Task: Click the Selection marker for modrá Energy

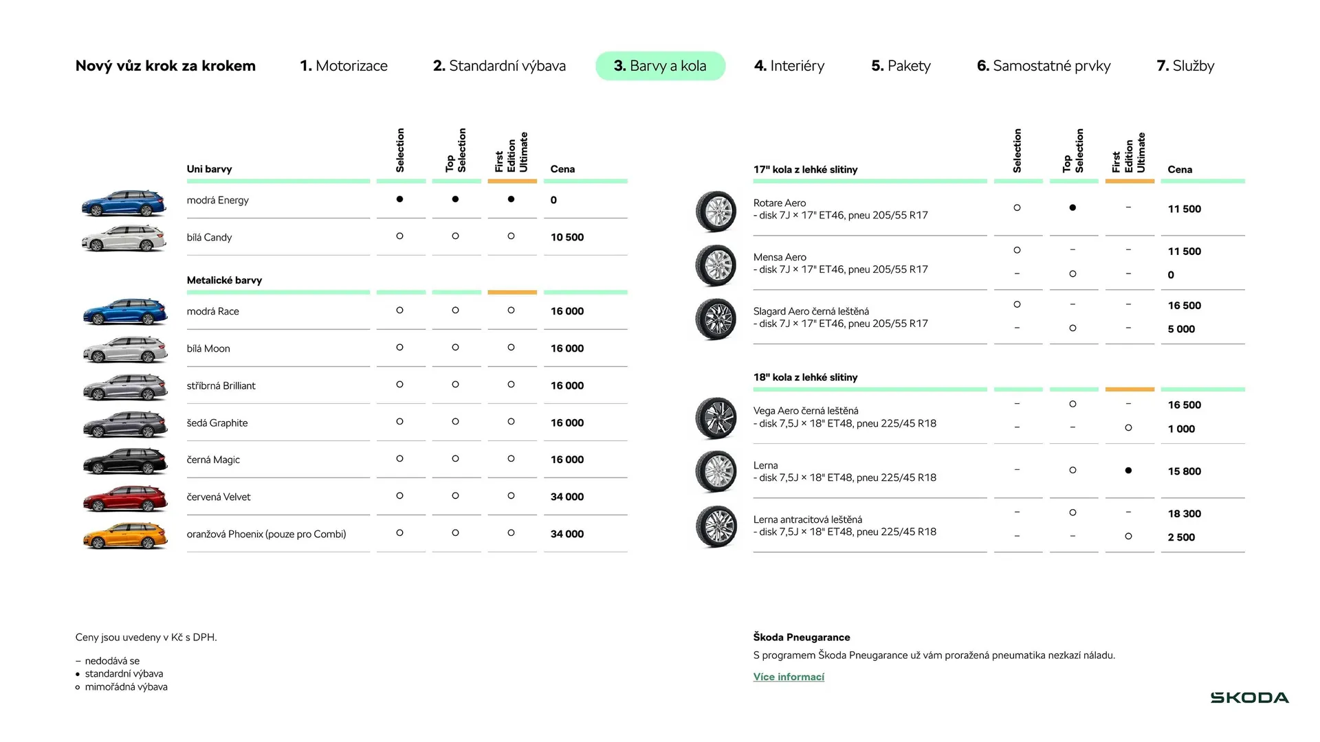Action: pos(399,199)
